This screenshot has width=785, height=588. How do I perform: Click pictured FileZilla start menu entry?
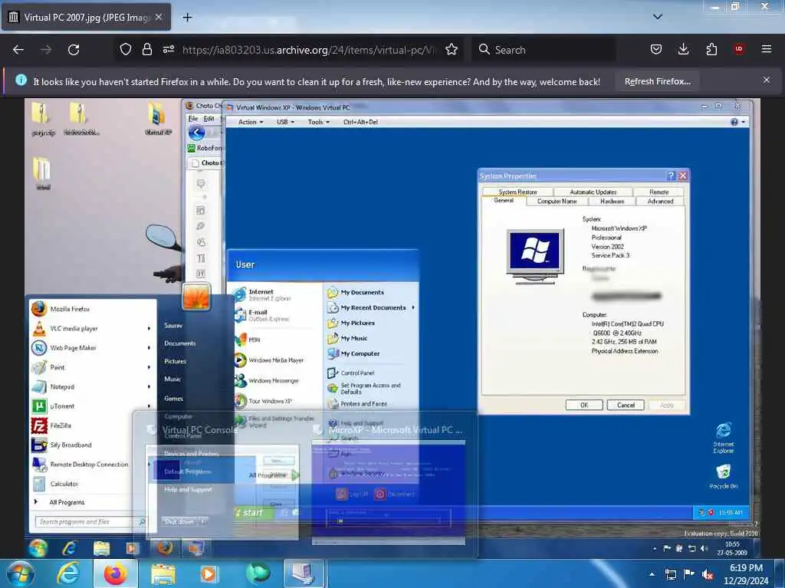coord(51,425)
